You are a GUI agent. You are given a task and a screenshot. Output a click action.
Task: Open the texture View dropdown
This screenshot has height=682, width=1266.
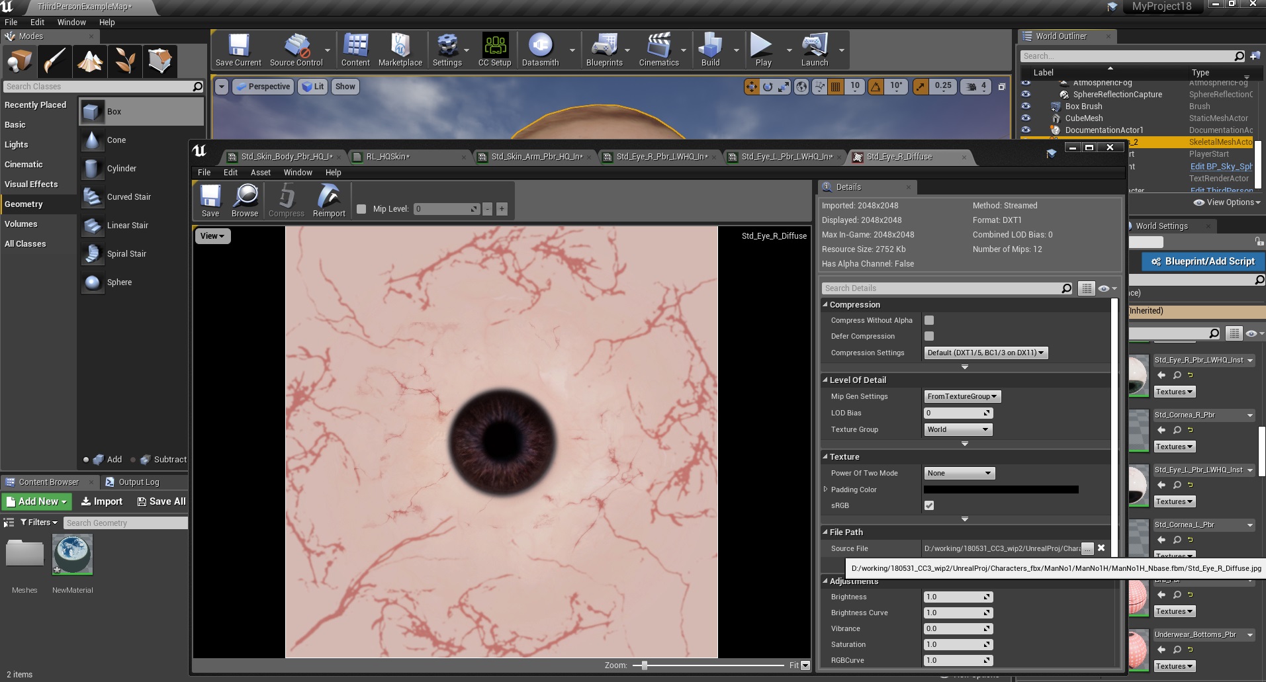(x=212, y=236)
